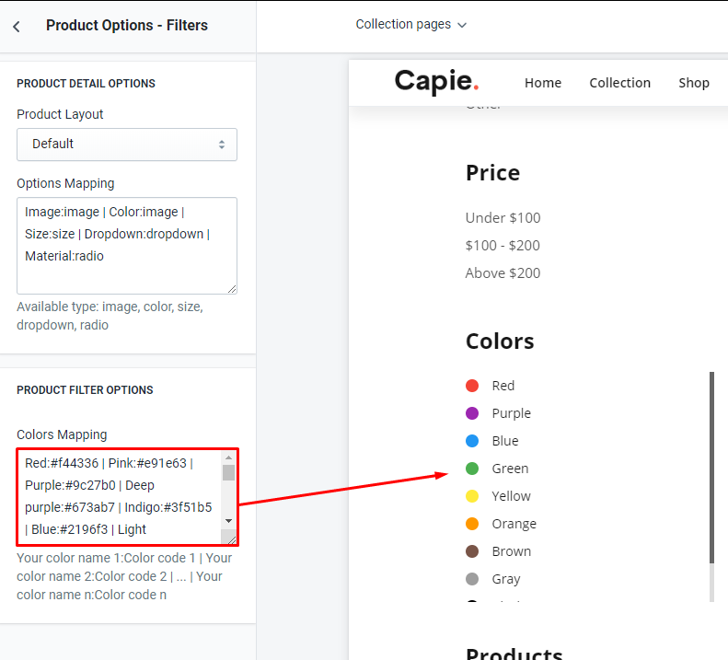
Task: Click inside the Options Mapping text area
Action: [127, 245]
